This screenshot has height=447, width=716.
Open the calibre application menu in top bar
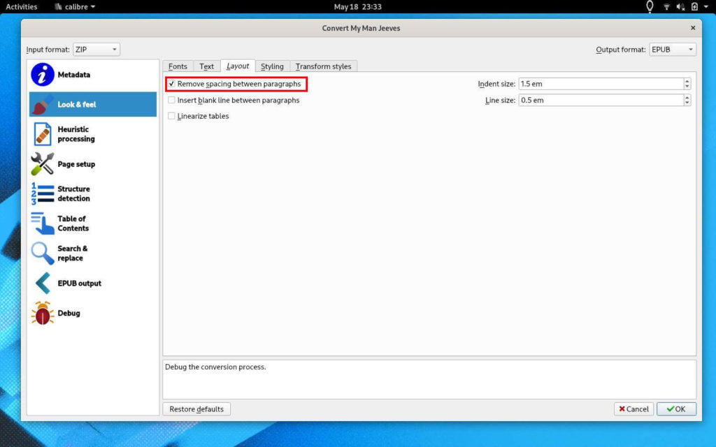coord(75,7)
